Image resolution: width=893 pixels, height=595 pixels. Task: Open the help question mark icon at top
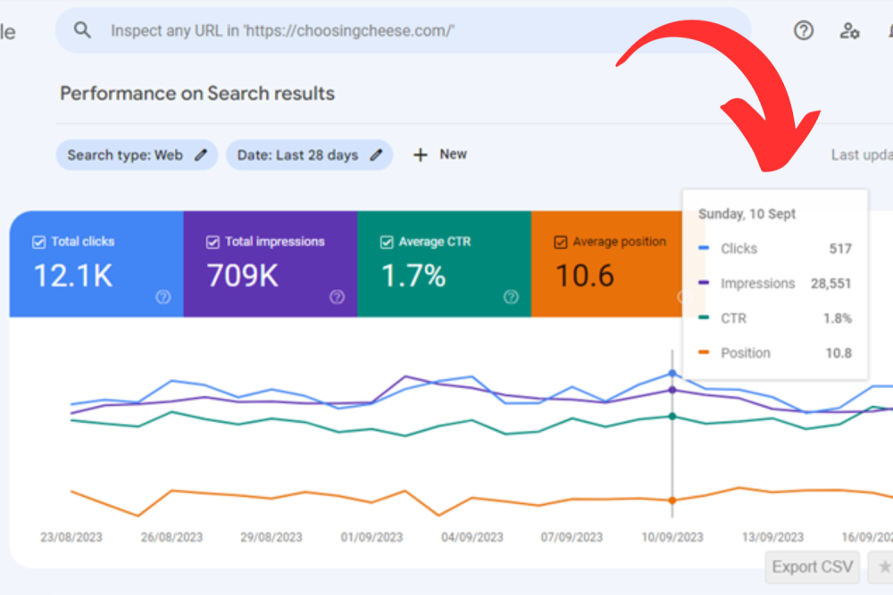coord(804,30)
